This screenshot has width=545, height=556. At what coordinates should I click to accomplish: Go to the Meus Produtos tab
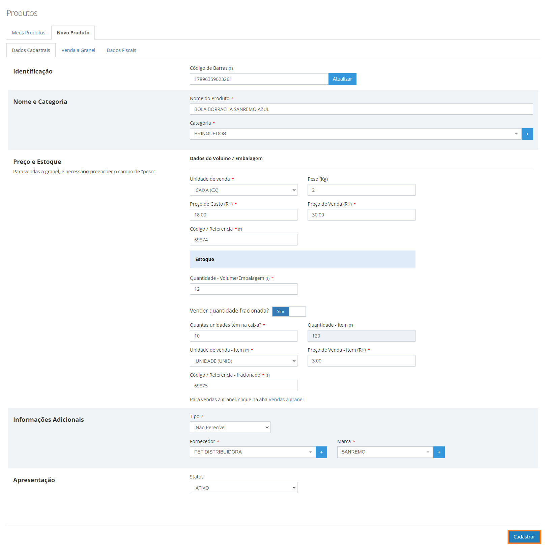(29, 33)
